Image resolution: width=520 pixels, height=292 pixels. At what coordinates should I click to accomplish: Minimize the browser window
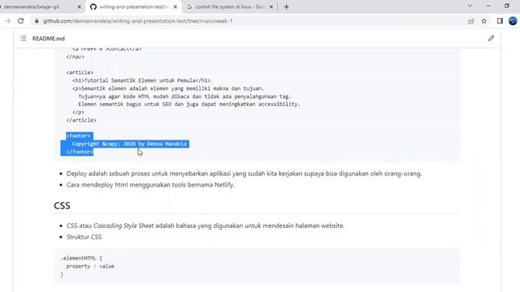488,6
